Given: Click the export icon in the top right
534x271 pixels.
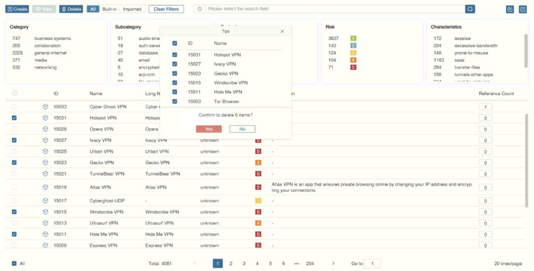Looking at the screenshot, I should coord(522,9).
